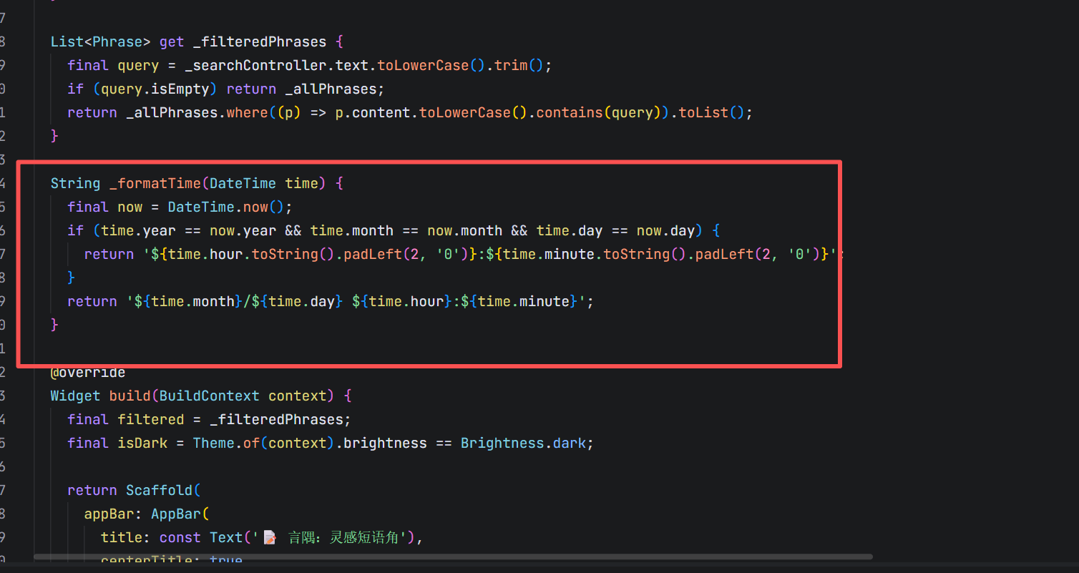Click the 'get' keyword before _filteredPhrases
Viewport: 1079px width, 573px height.
tap(172, 41)
